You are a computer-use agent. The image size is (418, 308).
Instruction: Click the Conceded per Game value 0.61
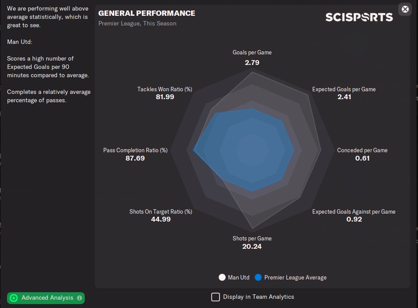click(362, 158)
